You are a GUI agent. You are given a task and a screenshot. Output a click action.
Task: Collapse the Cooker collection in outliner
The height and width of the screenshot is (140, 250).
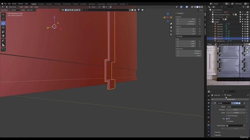pos(211,22)
